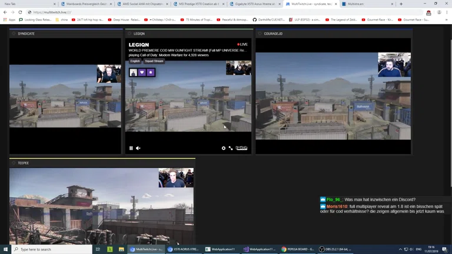Open the taskbar clock showing 19:16

[x=431, y=249]
